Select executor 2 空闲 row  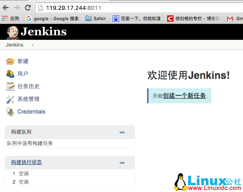(70, 182)
